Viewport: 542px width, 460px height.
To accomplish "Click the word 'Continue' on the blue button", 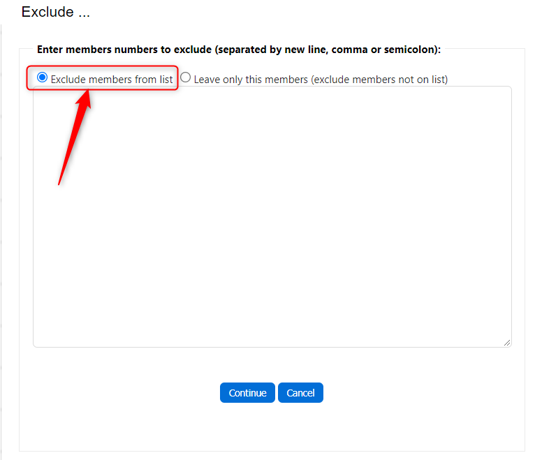I will (x=247, y=393).
